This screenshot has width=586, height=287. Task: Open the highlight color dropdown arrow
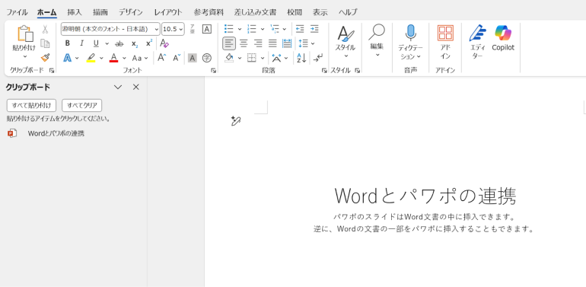click(x=101, y=59)
